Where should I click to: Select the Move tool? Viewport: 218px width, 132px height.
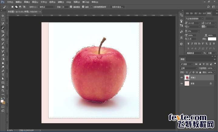click(x=3, y=16)
